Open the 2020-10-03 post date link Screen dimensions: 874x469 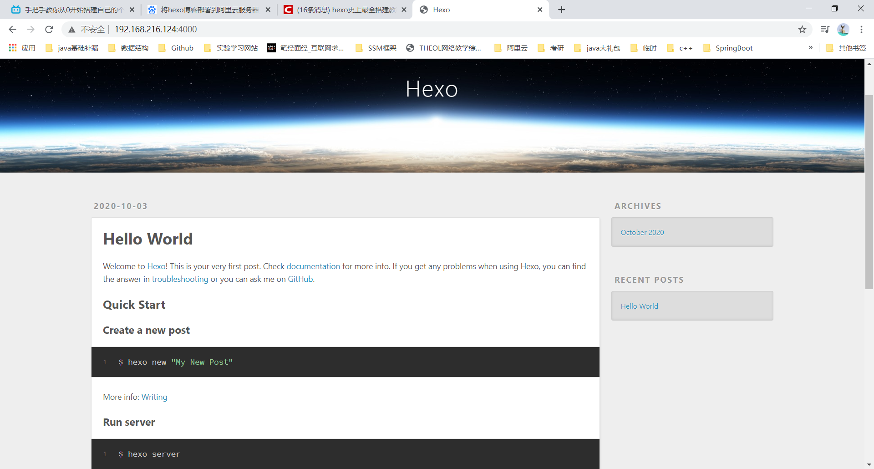(121, 206)
